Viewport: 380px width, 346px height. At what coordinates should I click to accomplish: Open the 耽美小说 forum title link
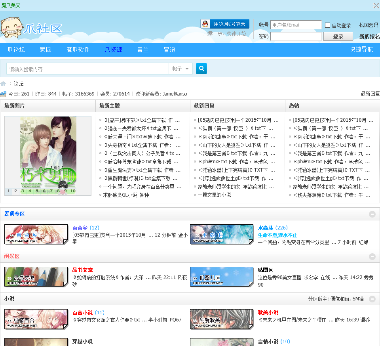(x=268, y=313)
